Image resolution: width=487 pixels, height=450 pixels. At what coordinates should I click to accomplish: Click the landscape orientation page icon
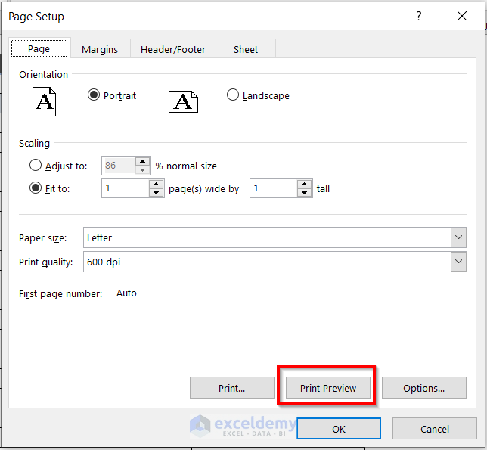coord(183,102)
